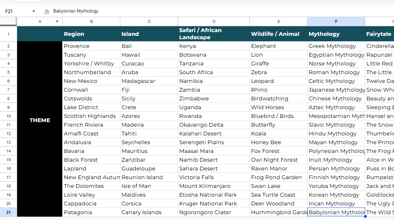Click the Island header cell
This screenshot has height=220, width=394.
pos(149,34)
